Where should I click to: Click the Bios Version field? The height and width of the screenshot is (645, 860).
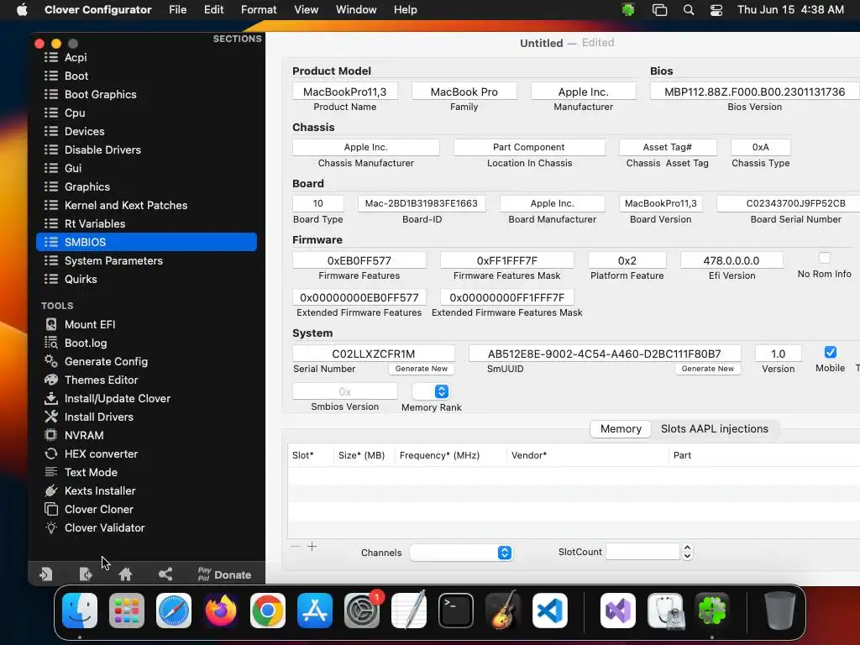[755, 92]
